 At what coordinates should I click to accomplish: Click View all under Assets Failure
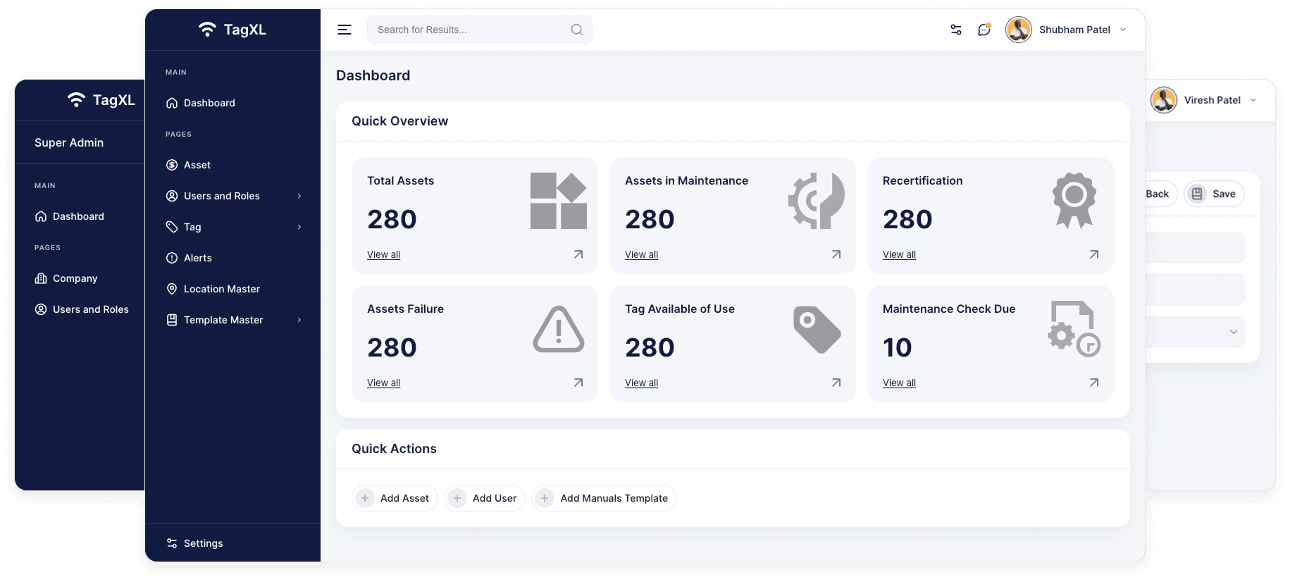pyautogui.click(x=383, y=383)
